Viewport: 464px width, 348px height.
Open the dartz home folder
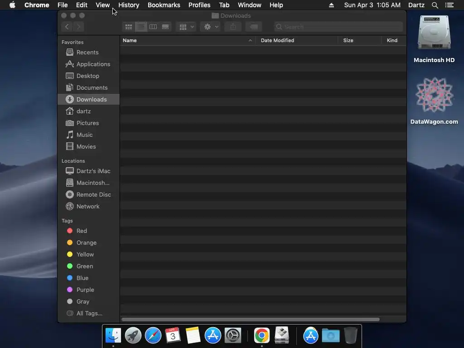pos(88,111)
